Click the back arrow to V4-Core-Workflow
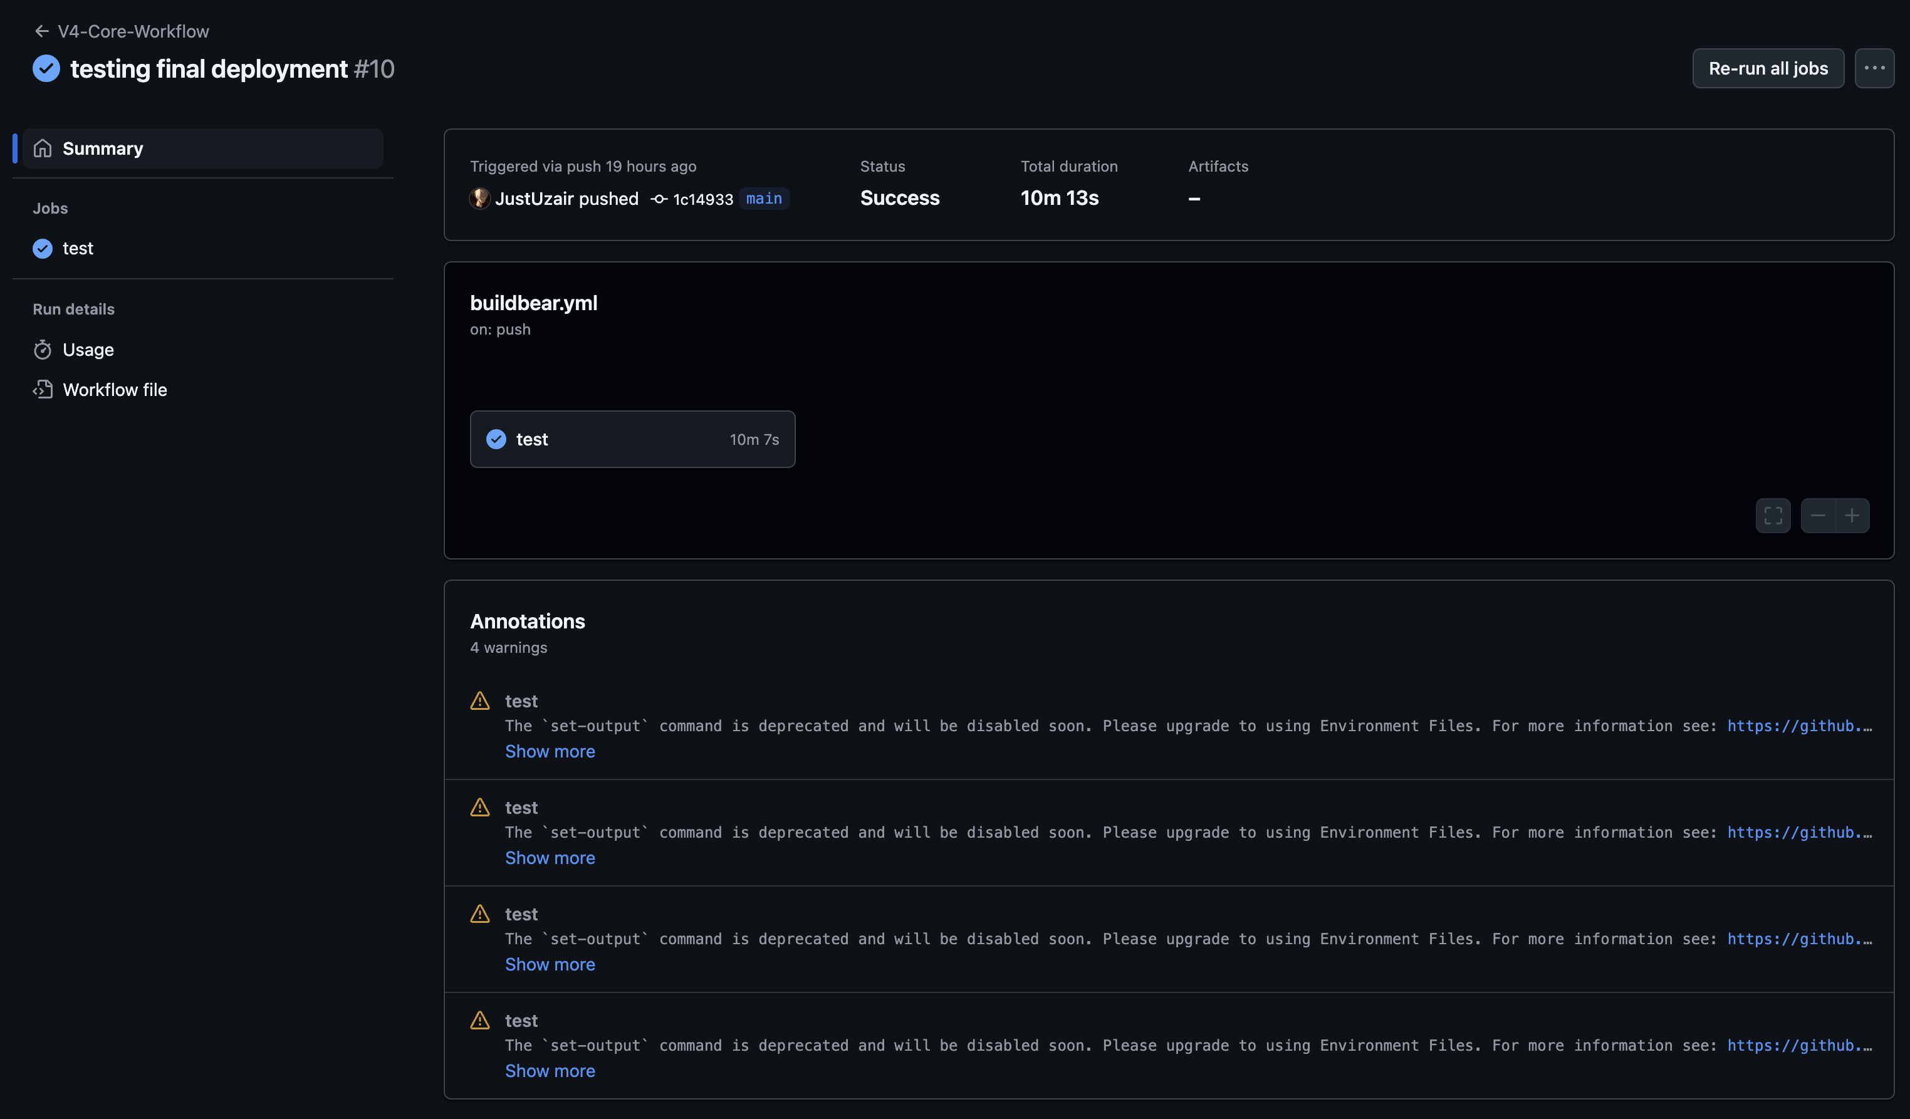This screenshot has width=1910, height=1119. (x=42, y=30)
